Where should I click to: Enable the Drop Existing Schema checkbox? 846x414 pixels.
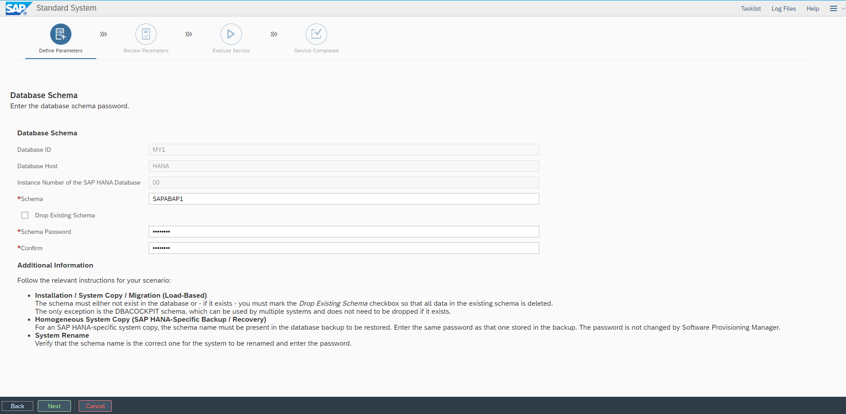coord(25,215)
